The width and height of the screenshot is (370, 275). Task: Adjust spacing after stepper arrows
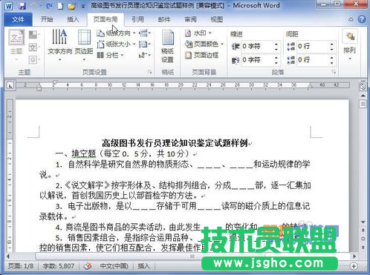pos(332,60)
